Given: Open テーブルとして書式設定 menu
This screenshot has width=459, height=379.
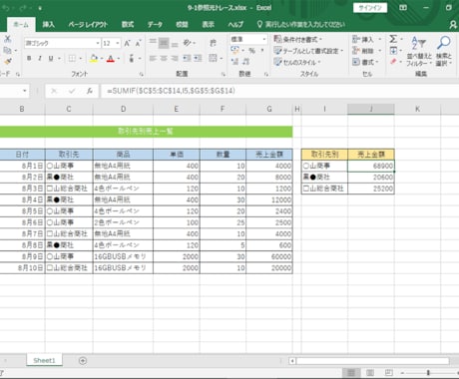Looking at the screenshot, I should point(308,51).
